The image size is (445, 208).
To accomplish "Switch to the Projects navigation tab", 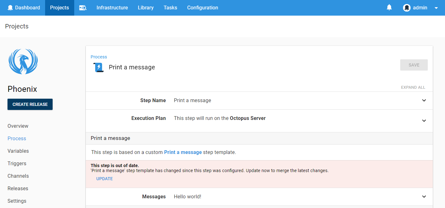I will click(59, 7).
